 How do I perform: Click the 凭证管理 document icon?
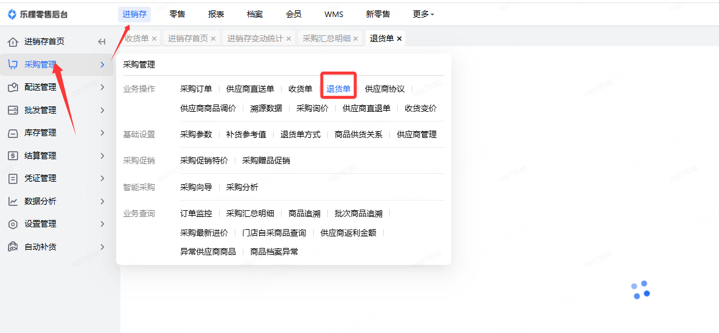[13, 178]
